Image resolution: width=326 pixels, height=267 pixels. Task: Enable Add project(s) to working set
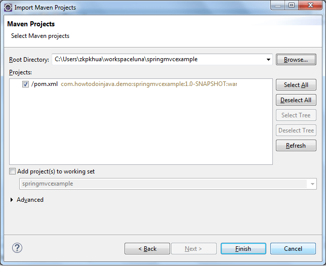[x=12, y=171]
